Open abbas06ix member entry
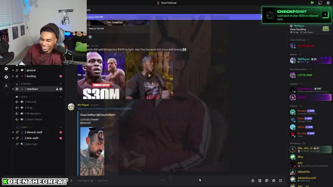This screenshot has width=333, height=187. (x=310, y=172)
